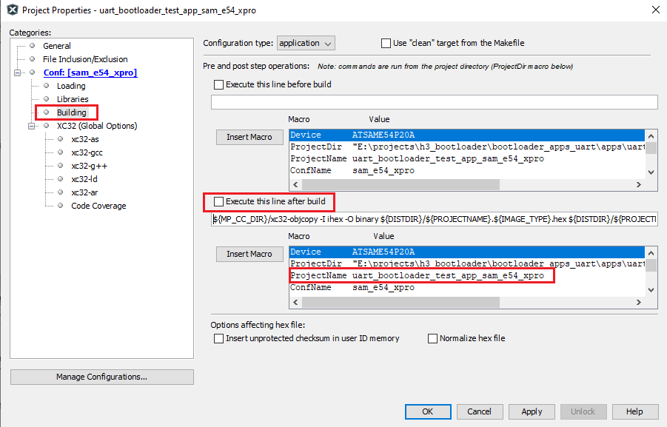Open the Libraries category
The height and width of the screenshot is (427, 667).
click(73, 98)
